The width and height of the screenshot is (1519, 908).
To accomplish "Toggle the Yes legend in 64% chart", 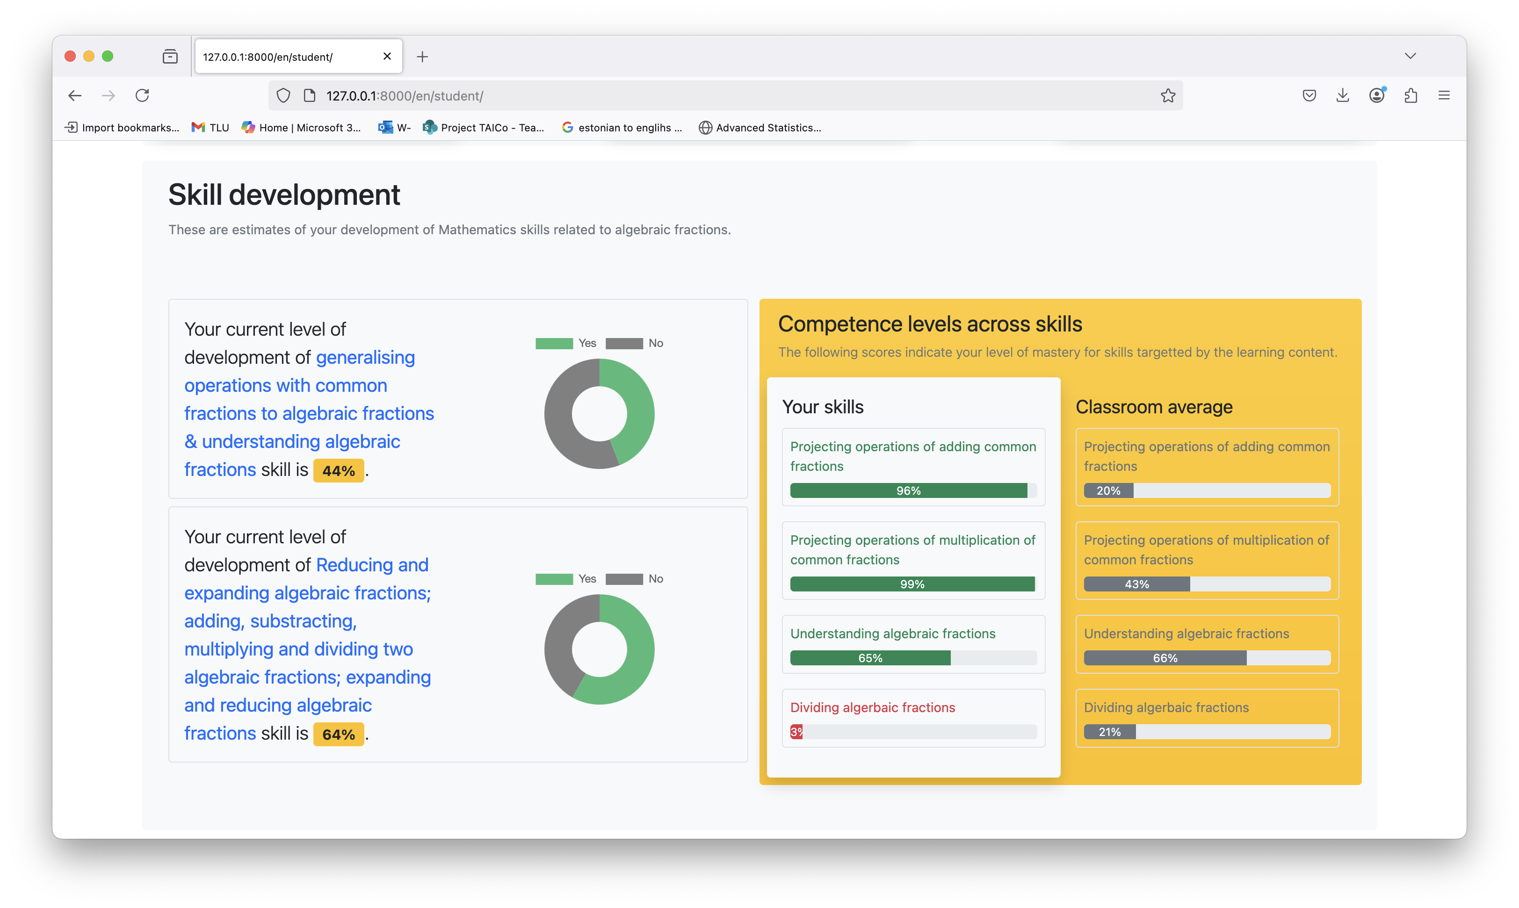I will tap(565, 579).
